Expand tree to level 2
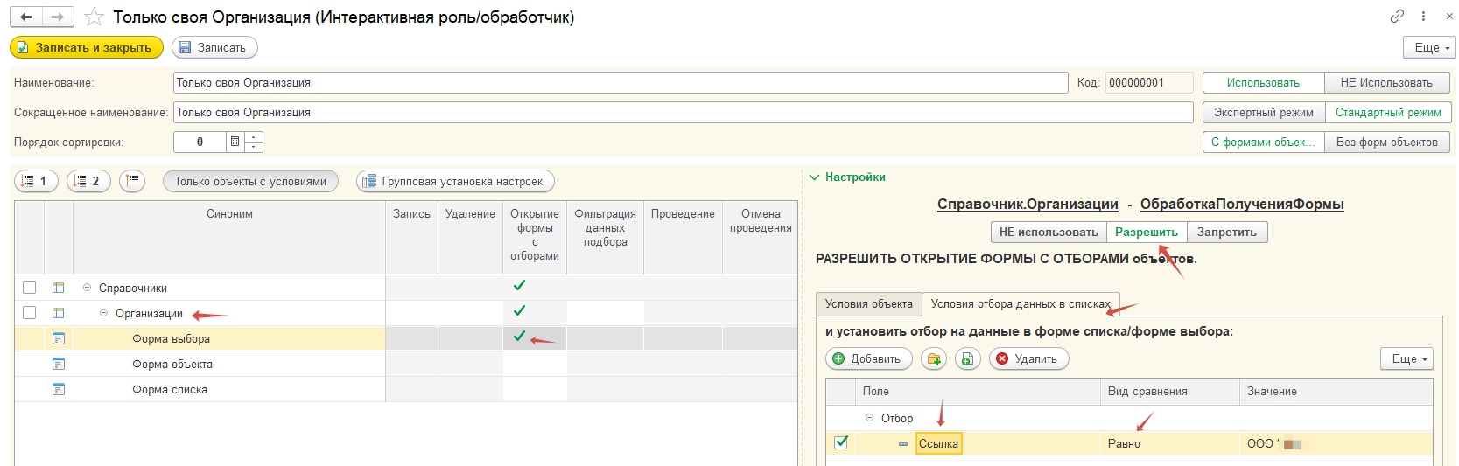 point(88,181)
